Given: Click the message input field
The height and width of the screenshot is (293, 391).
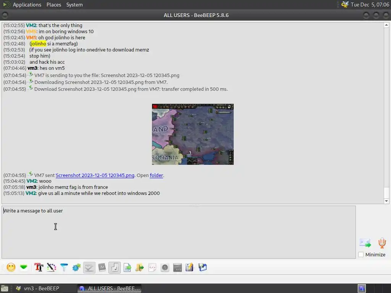Looking at the screenshot, I should coord(179,232).
